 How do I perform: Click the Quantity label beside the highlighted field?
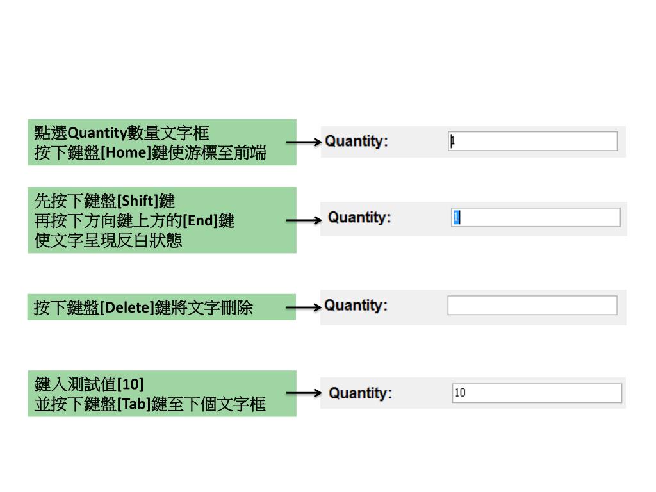[359, 218]
